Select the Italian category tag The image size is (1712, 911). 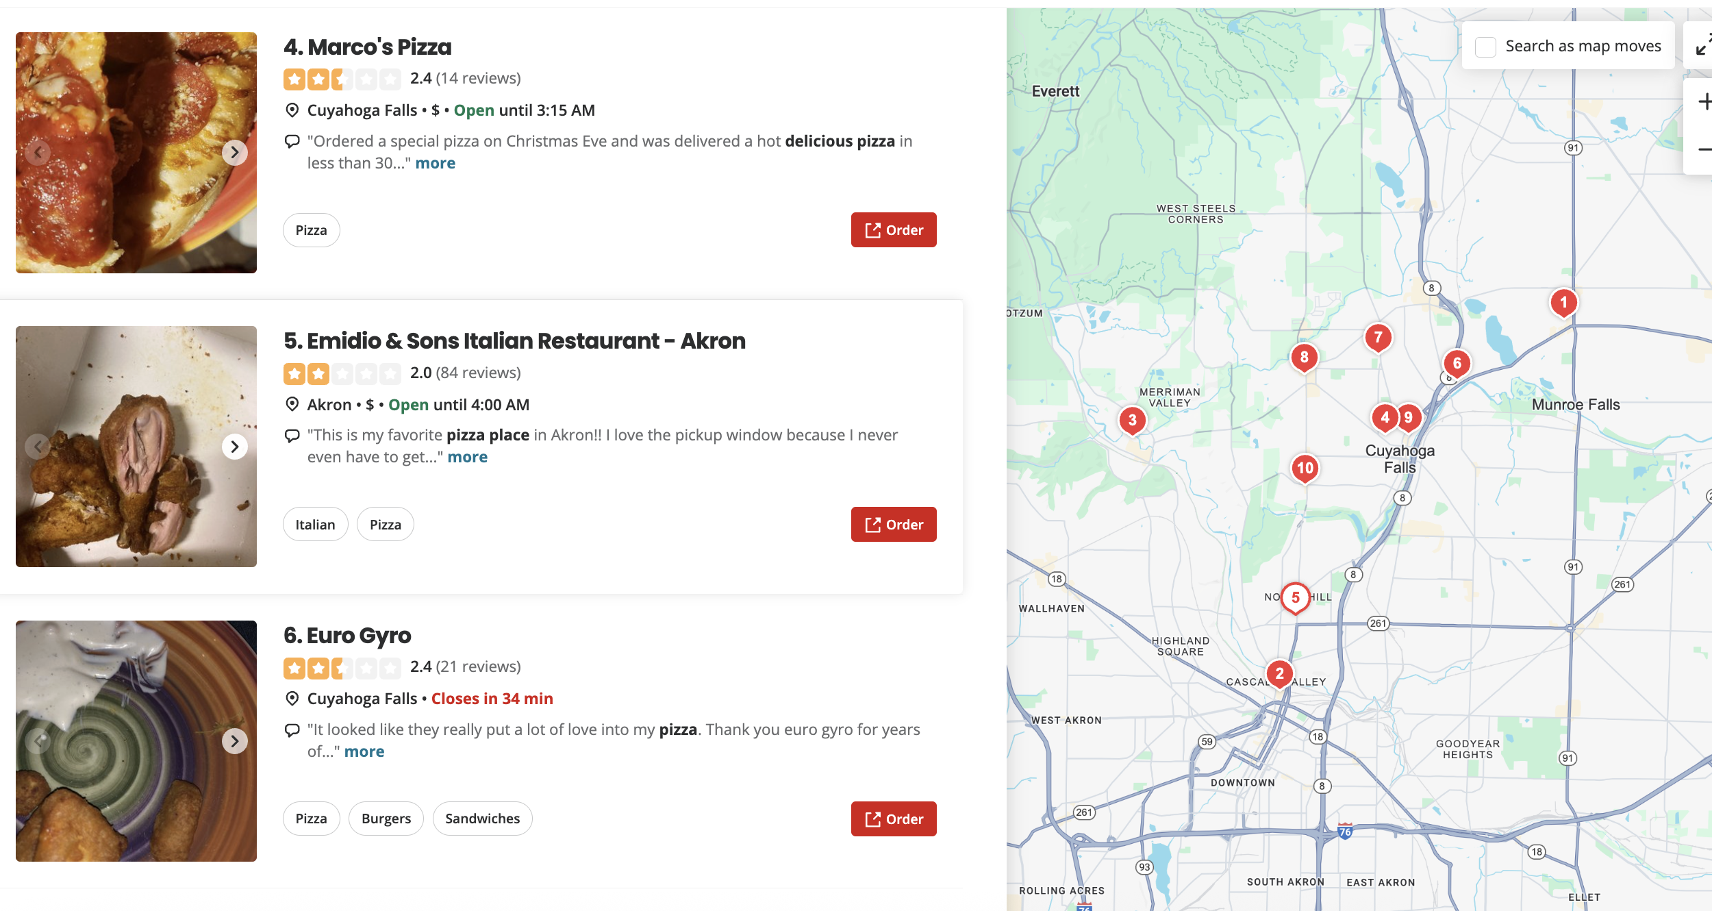315,525
